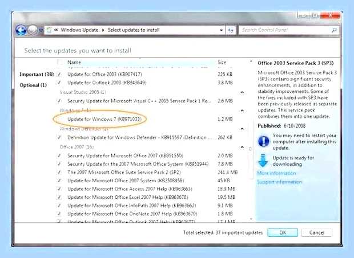This screenshot has width=354, height=258.
Task: Toggle the select-all checkbox beside Name
Action: 60,62
